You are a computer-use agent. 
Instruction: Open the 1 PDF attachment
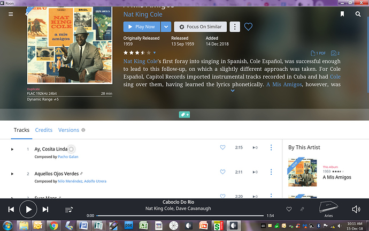coord(318,53)
